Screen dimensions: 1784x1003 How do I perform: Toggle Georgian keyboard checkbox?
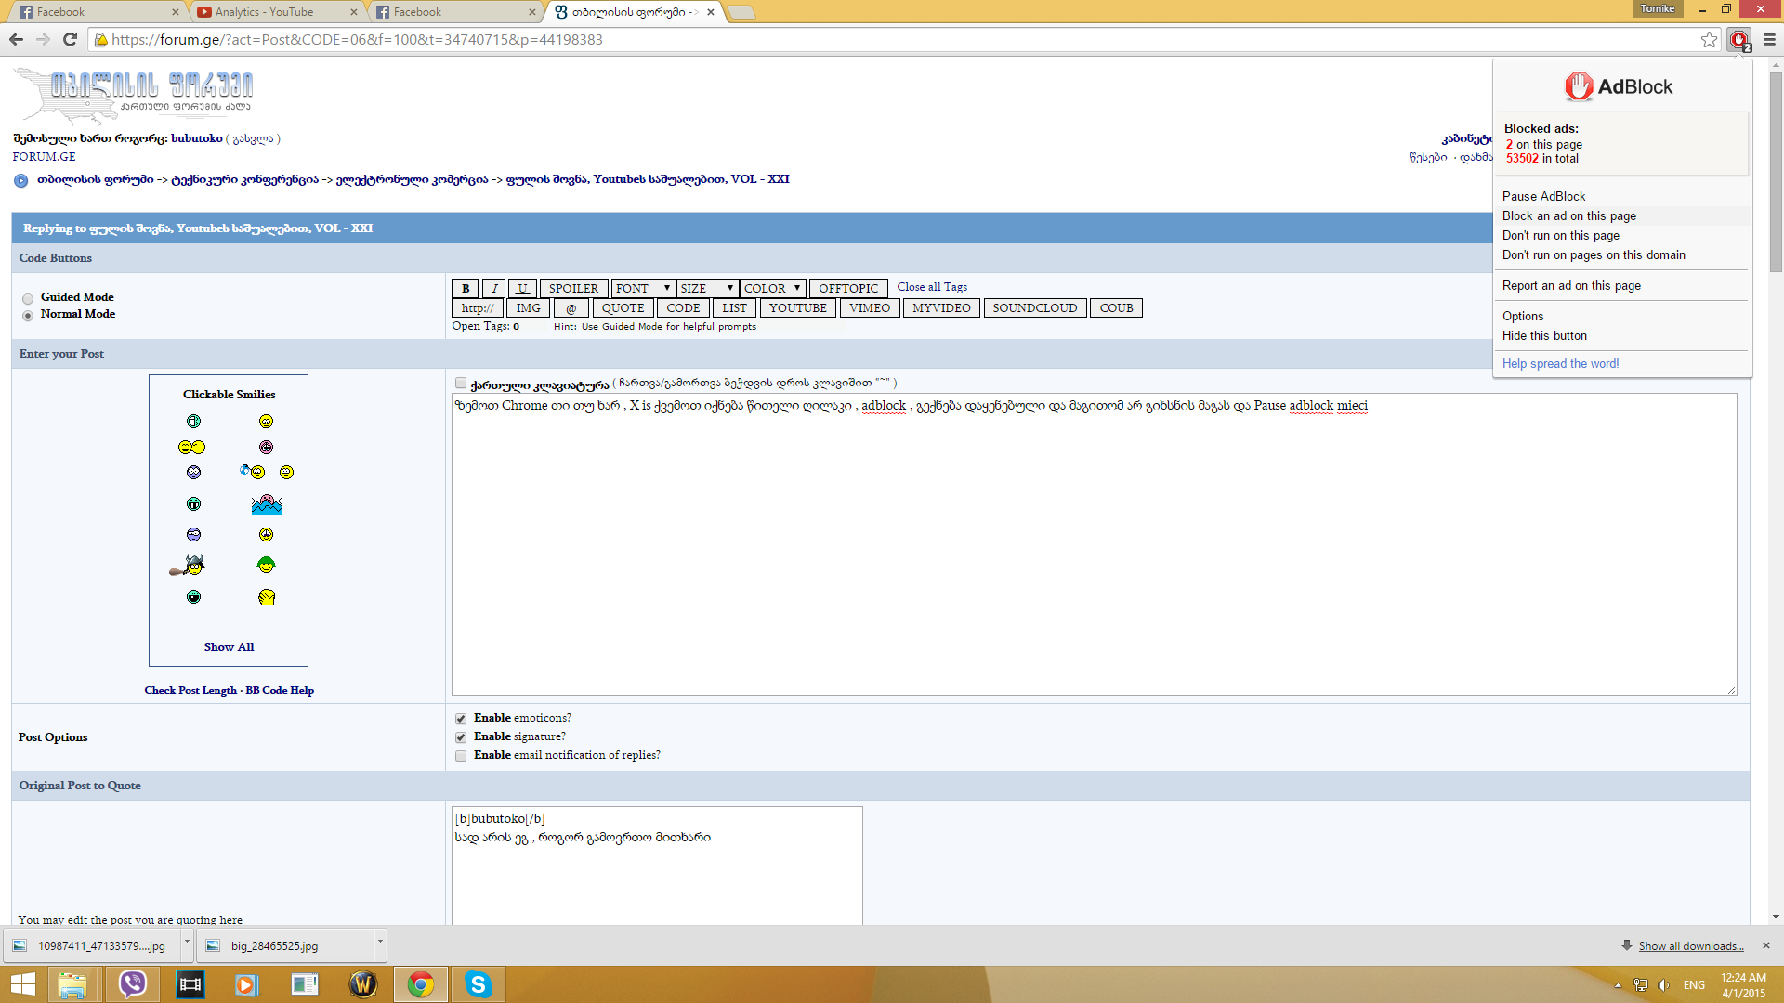pyautogui.click(x=461, y=383)
